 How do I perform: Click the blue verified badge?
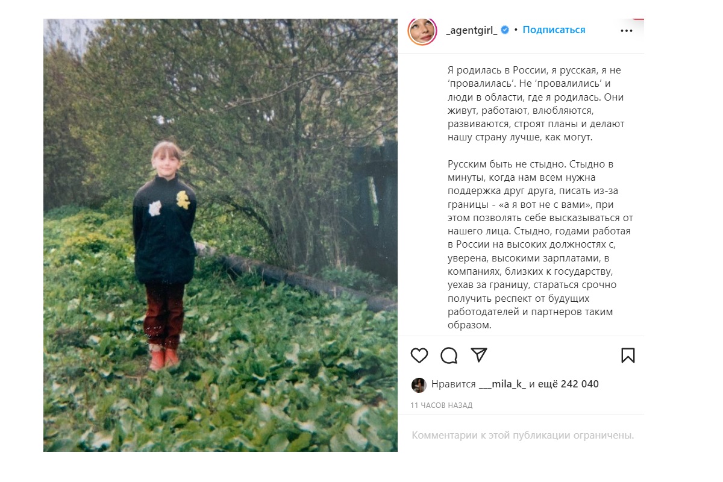click(x=505, y=30)
